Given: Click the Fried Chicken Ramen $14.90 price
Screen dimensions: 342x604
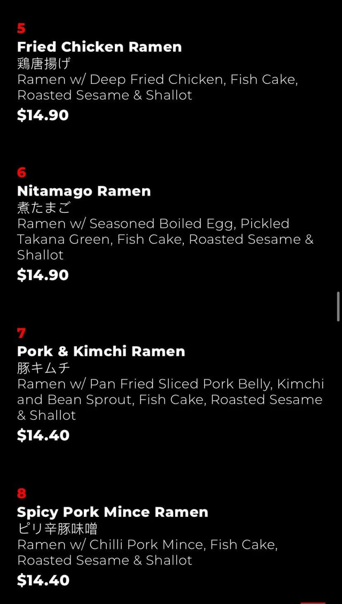Looking at the screenshot, I should tap(43, 115).
